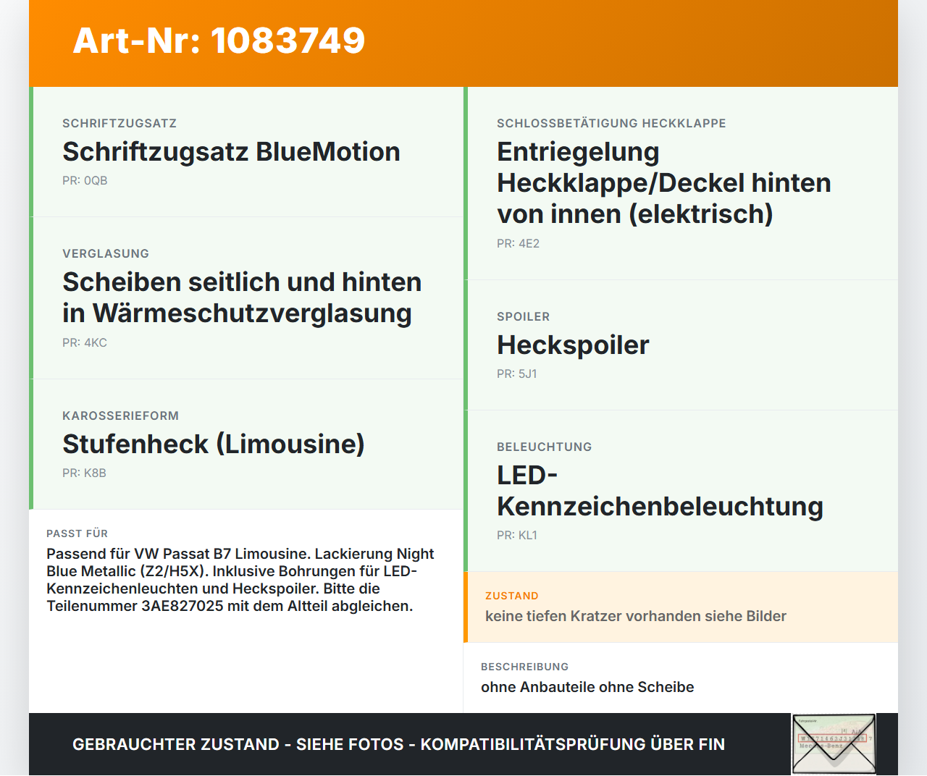Click the code "PR: 4KC"
The height and width of the screenshot is (776, 927).
(x=85, y=342)
